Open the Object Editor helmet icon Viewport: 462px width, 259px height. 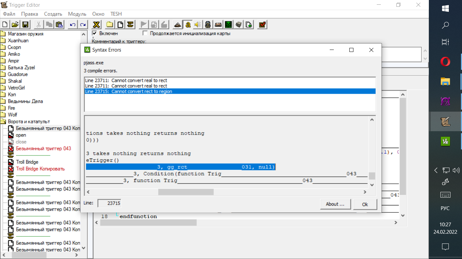pyautogui.click(x=208, y=24)
